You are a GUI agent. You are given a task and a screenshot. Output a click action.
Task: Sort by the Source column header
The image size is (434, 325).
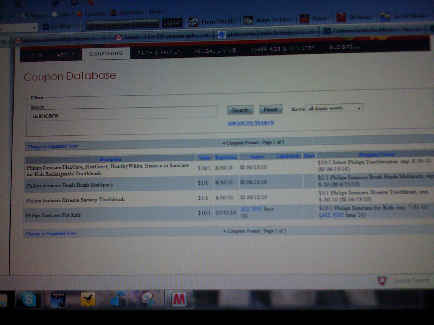pyautogui.click(x=257, y=157)
